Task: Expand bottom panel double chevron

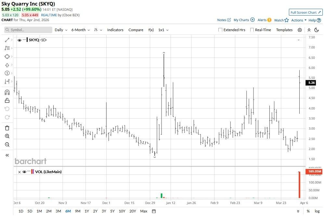Action: [298, 211]
